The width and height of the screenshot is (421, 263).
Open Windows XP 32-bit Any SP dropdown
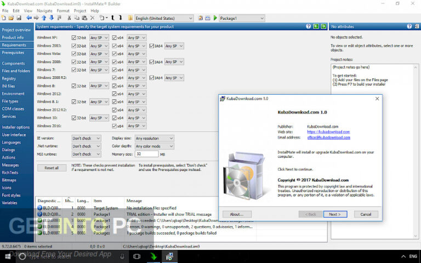click(99, 38)
